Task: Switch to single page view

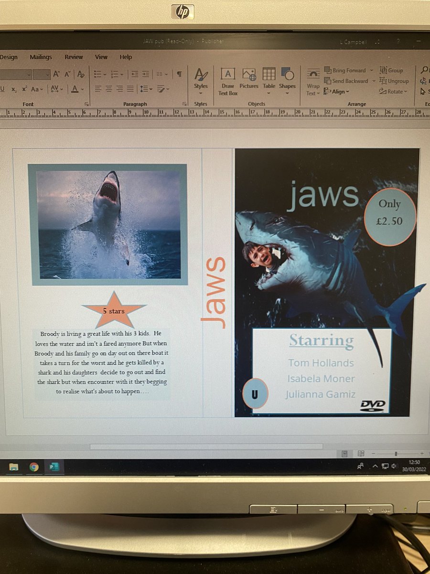Action: click(344, 453)
